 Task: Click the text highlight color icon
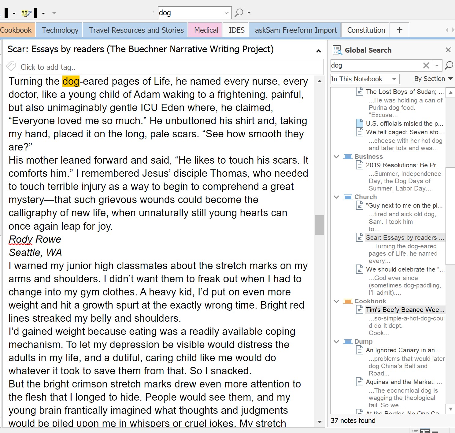pyautogui.click(x=26, y=13)
